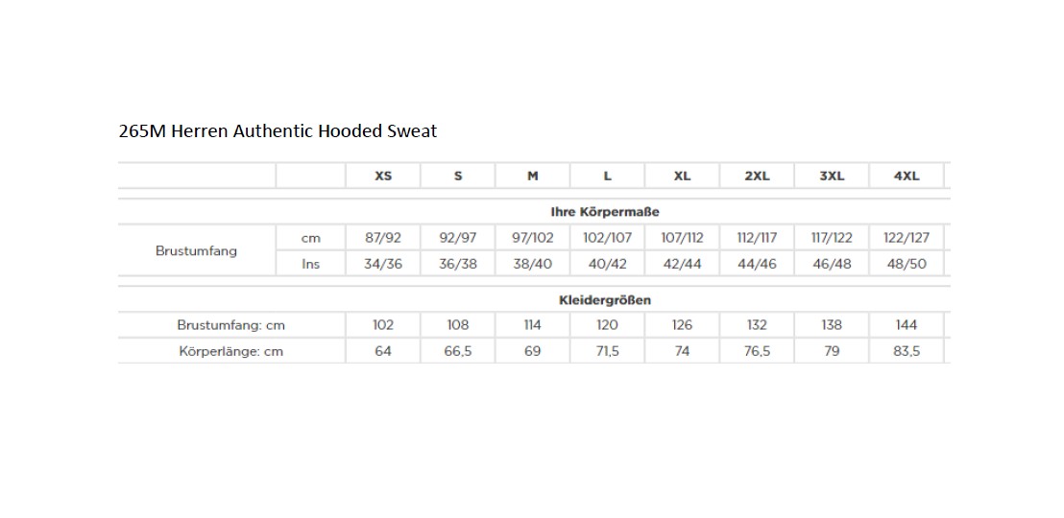Click the 'Brustumfang: cm' row label
The image size is (1064, 518).
(x=231, y=325)
